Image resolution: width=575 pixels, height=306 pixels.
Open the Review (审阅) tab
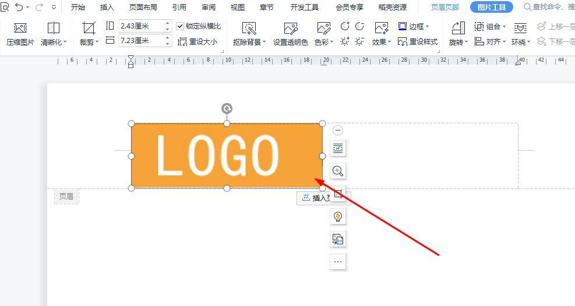(209, 7)
